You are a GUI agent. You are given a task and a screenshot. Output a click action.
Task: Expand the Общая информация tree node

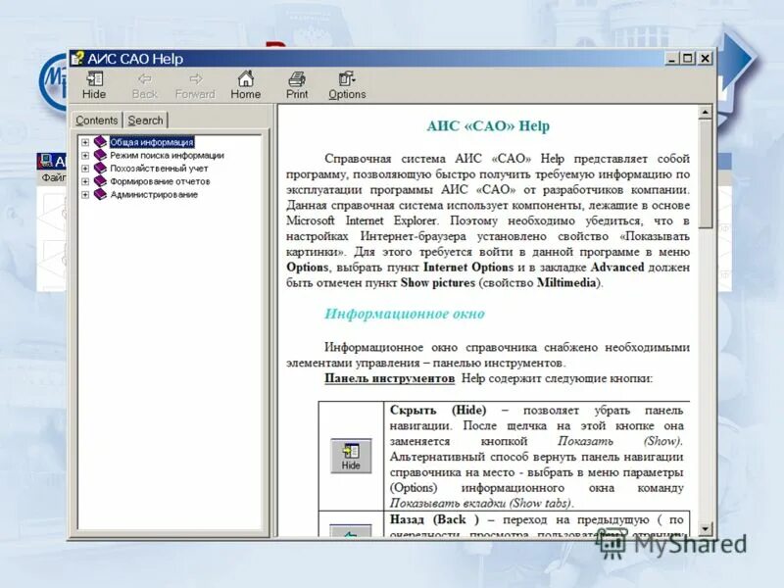(x=84, y=141)
